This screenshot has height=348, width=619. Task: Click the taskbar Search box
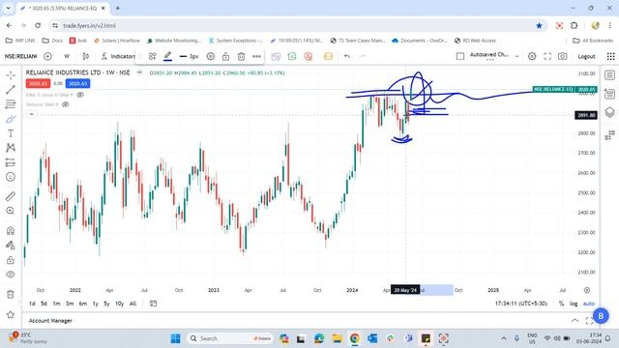pos(230,338)
